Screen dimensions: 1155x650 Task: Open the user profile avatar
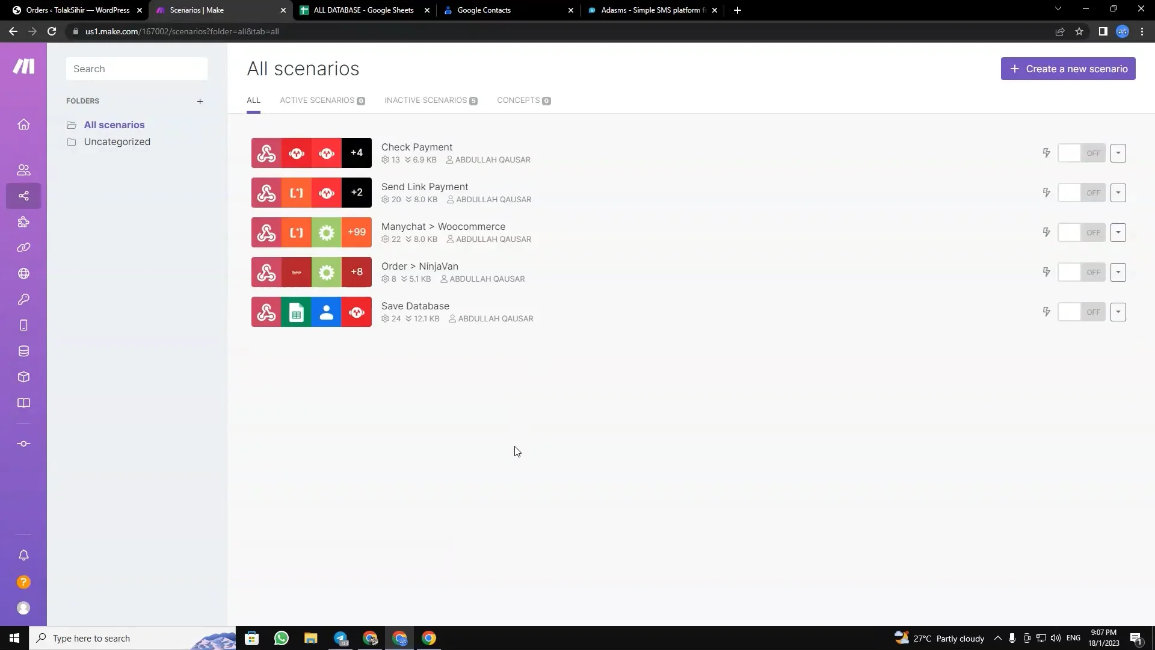tap(23, 608)
